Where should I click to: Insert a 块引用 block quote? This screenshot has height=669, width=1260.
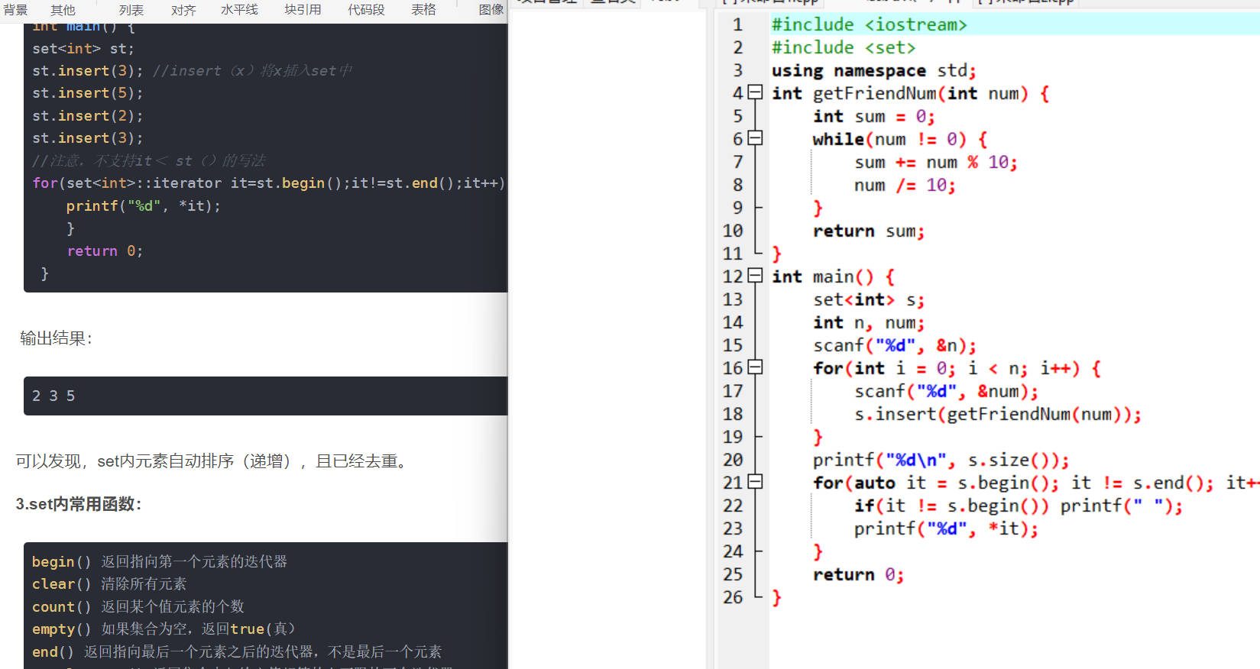coord(303,10)
